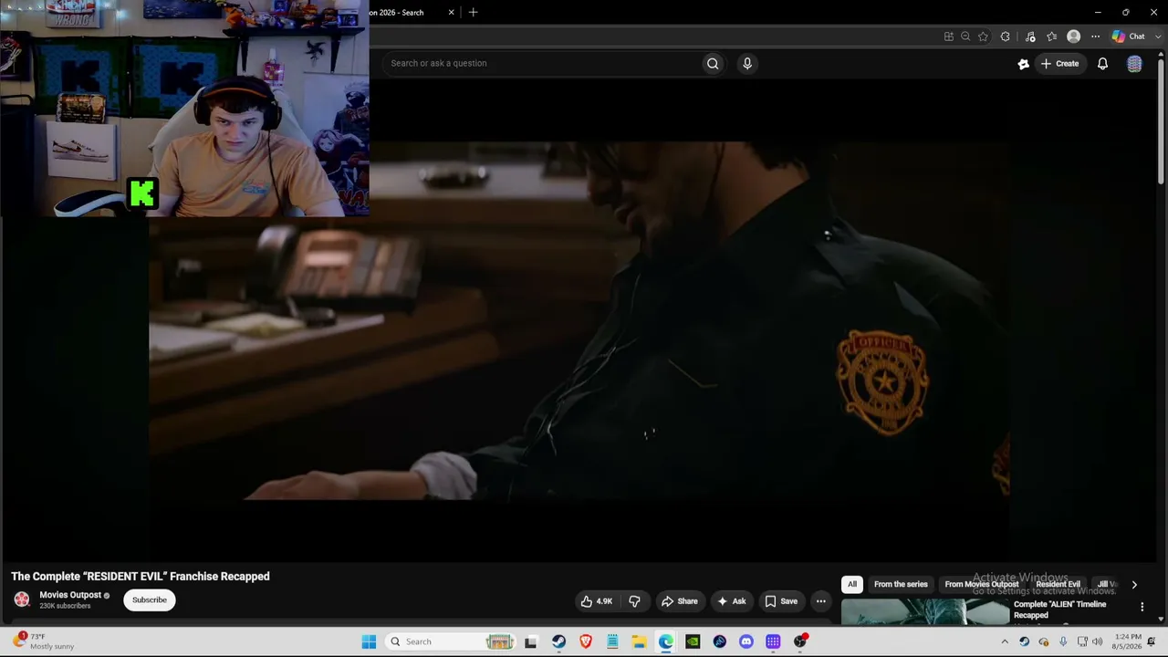Save the video to a playlist
Viewport: 1168px width, 657px height.
781,601
